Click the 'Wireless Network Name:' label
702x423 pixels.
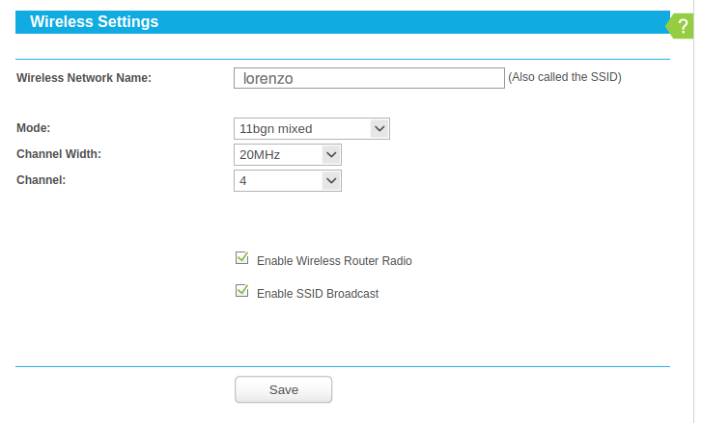coord(84,78)
